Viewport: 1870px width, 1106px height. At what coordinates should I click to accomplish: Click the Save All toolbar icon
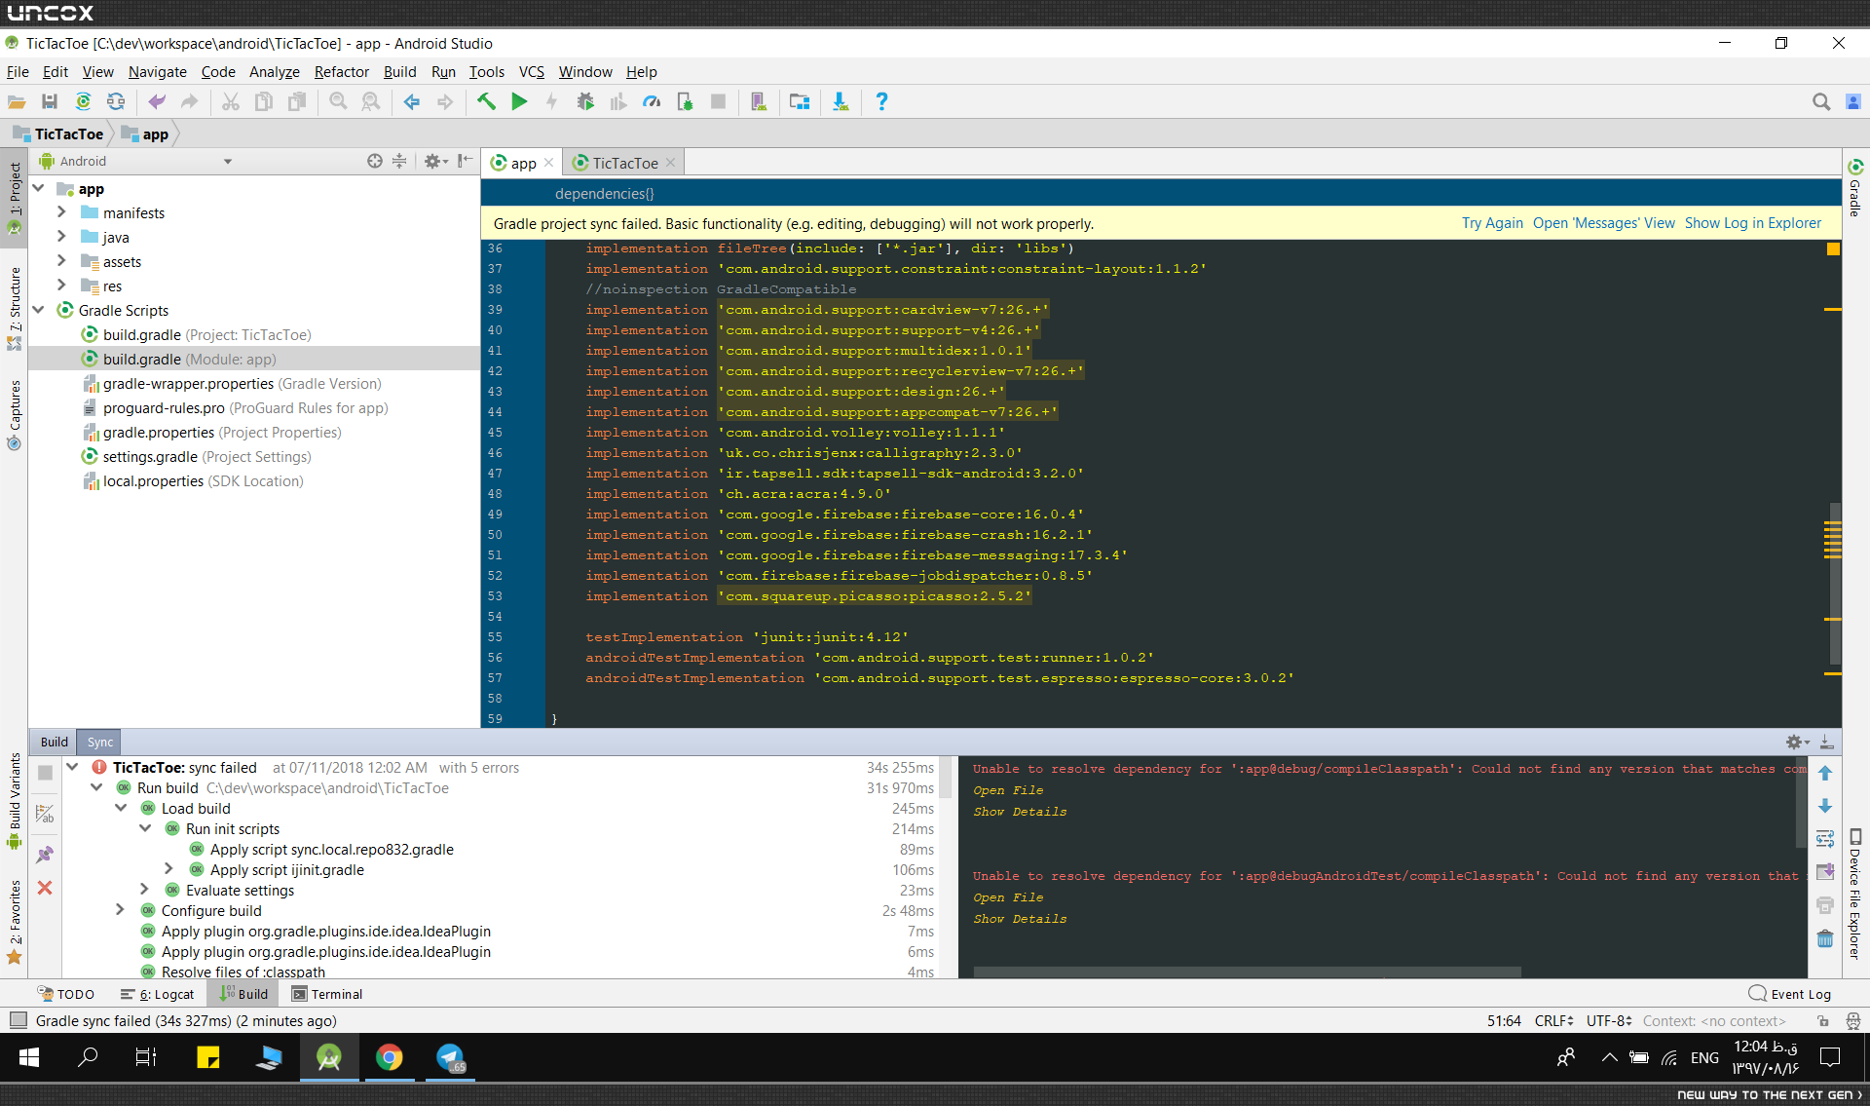50,102
